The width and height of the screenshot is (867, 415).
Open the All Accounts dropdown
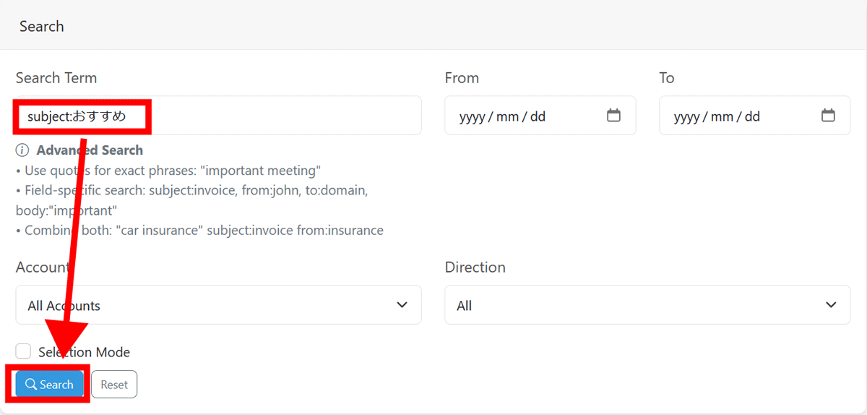tap(217, 305)
